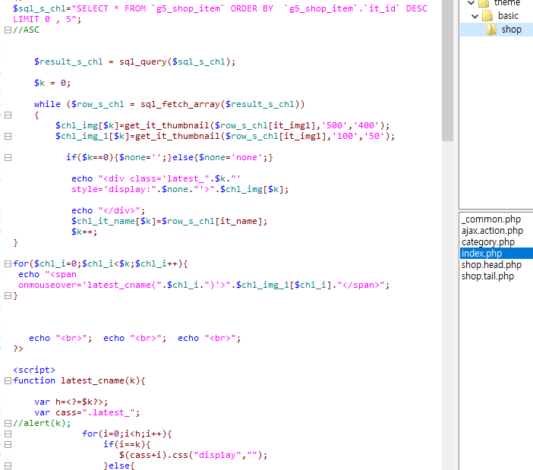Collapse the for($chl_i=0 loop fold marker

[x=7, y=263]
